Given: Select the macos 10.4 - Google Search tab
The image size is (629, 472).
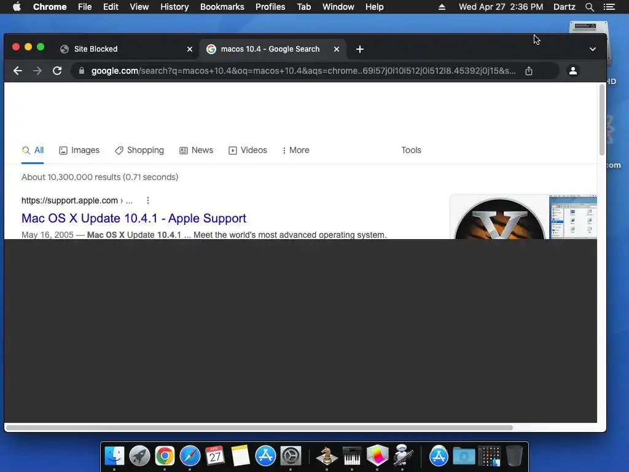Looking at the screenshot, I should click(x=273, y=49).
